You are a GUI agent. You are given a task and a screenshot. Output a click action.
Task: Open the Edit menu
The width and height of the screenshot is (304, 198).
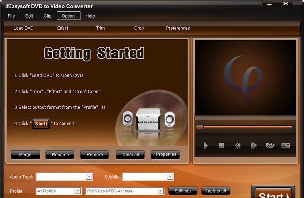29,16
